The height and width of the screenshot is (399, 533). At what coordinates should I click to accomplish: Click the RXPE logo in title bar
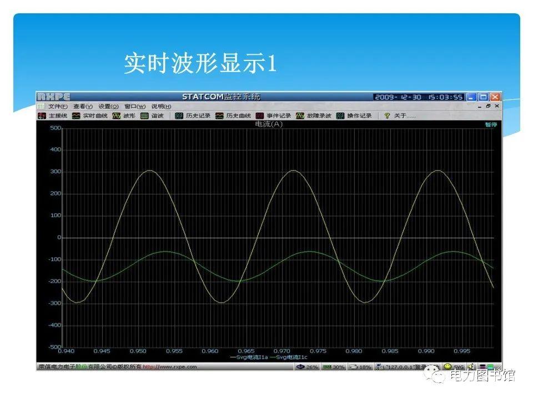click(x=54, y=96)
